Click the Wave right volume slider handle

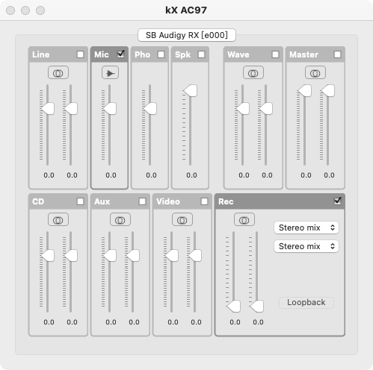click(266, 109)
